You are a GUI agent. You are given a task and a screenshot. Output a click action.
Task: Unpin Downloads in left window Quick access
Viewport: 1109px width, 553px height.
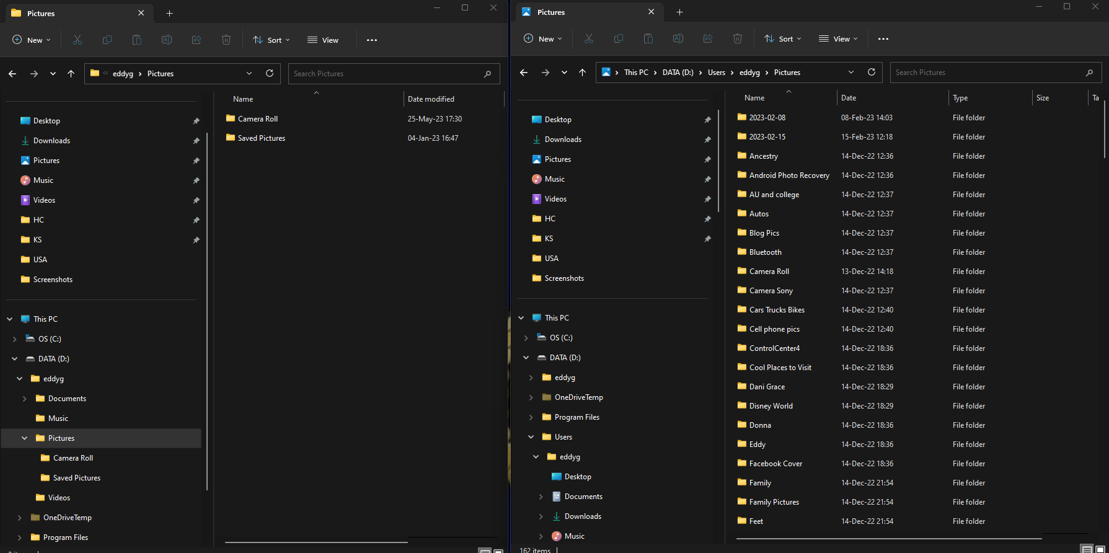196,141
